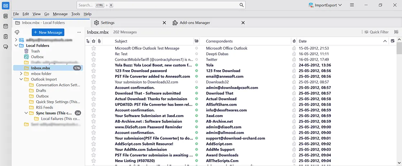
Task: Open the Address Book space
Action: tap(5, 16)
